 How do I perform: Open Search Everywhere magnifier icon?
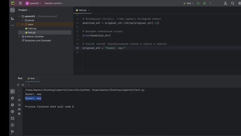click(233, 3)
